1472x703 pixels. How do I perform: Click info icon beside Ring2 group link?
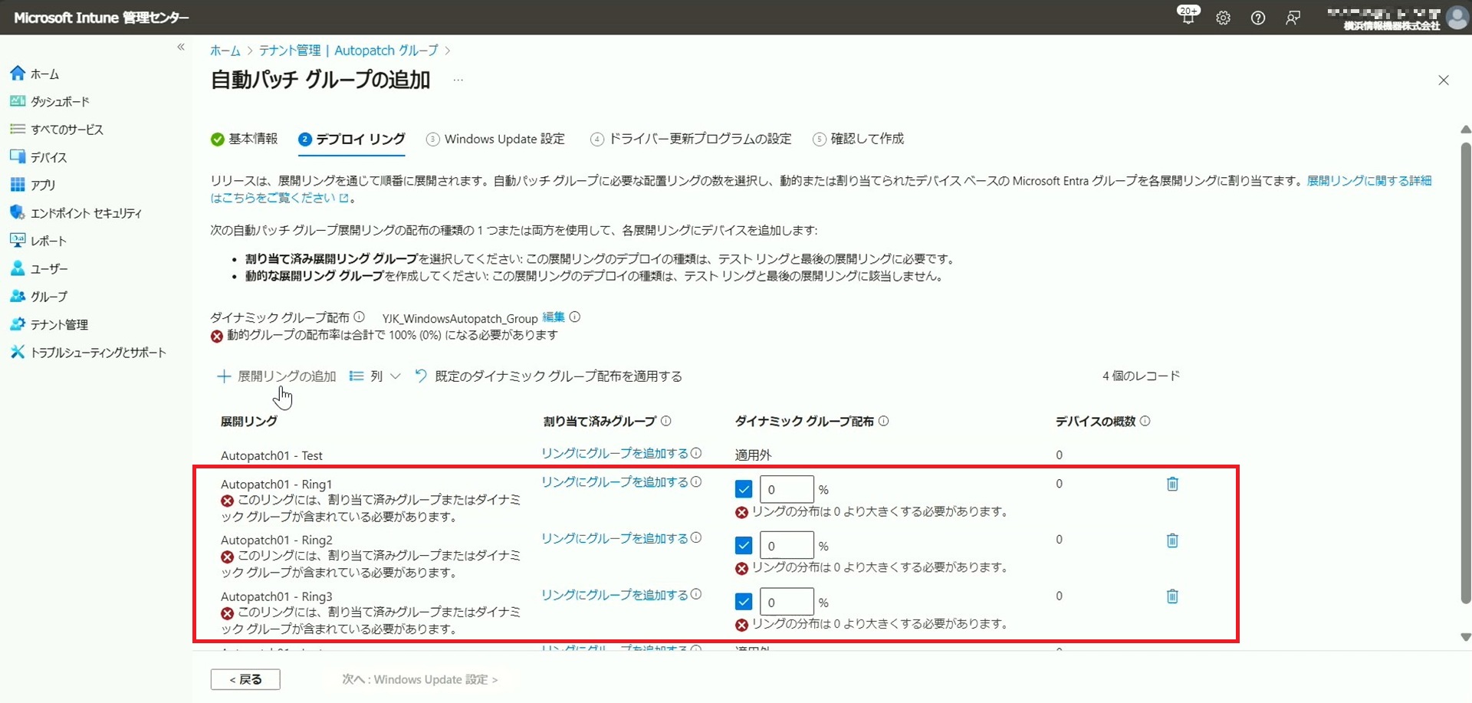(696, 537)
